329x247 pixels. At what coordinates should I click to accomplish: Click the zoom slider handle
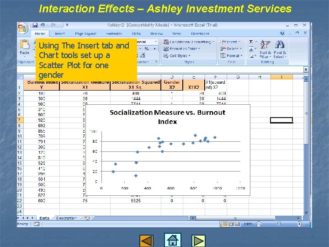(279, 224)
